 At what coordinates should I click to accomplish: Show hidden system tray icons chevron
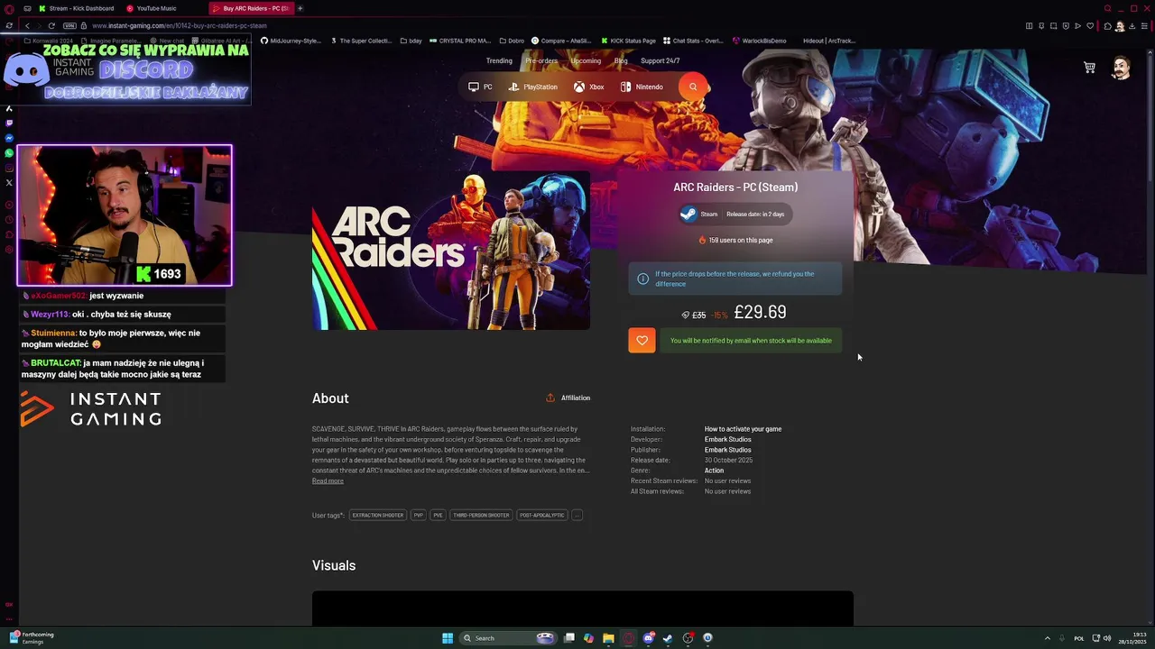point(1047,638)
